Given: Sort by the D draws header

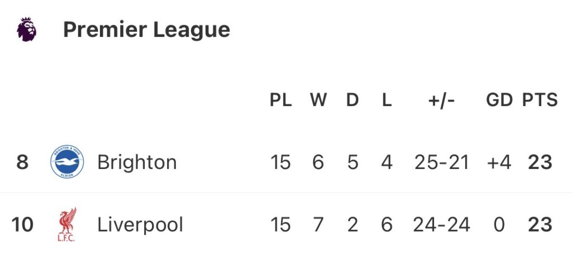Looking at the screenshot, I should (x=352, y=100).
